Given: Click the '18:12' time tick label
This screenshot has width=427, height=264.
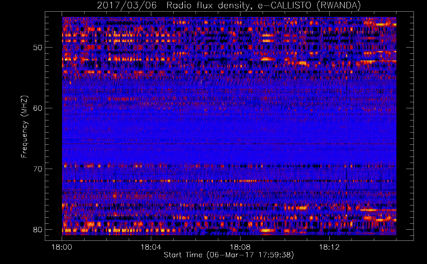Looking at the screenshot, I should pos(329,247).
